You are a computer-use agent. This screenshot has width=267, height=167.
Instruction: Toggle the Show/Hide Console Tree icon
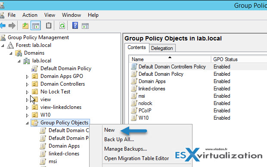pyautogui.click(x=36, y=26)
